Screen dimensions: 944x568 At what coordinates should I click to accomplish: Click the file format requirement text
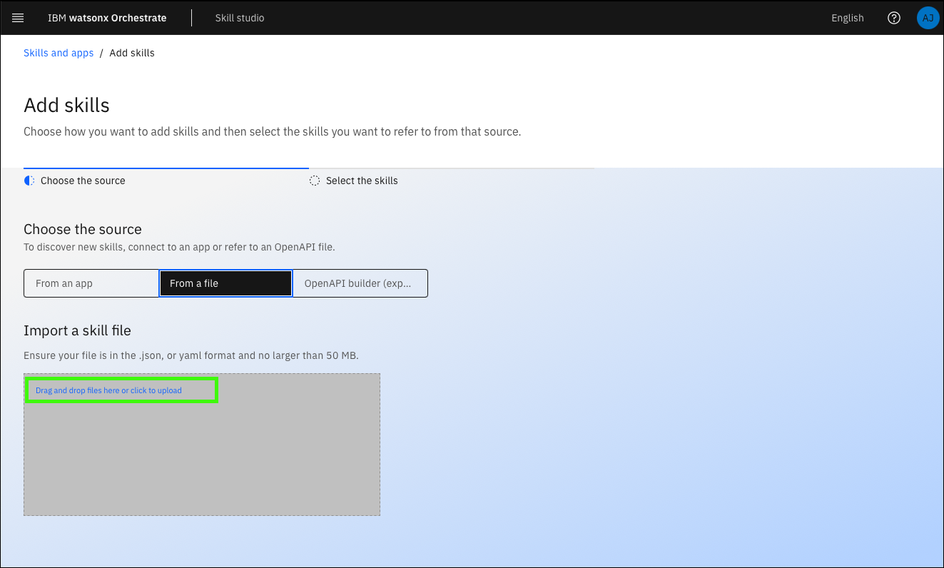pos(191,355)
